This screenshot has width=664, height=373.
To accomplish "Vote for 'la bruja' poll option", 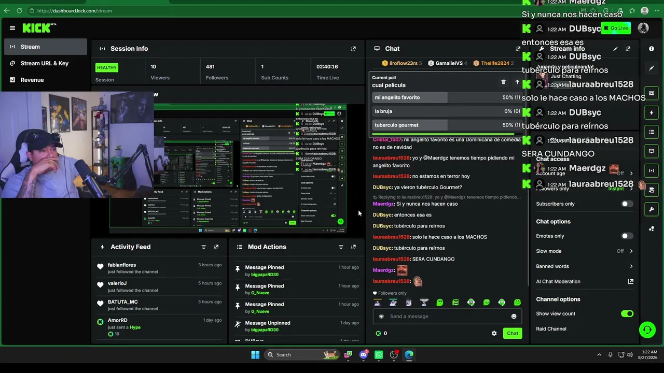I will coord(447,111).
